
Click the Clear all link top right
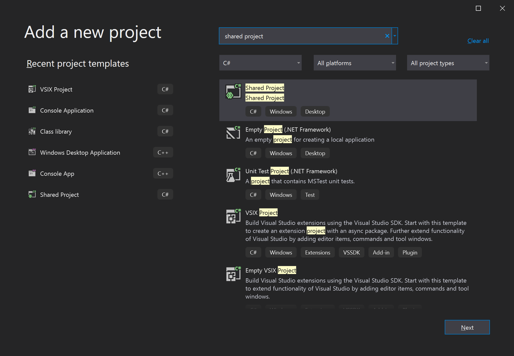[478, 41]
